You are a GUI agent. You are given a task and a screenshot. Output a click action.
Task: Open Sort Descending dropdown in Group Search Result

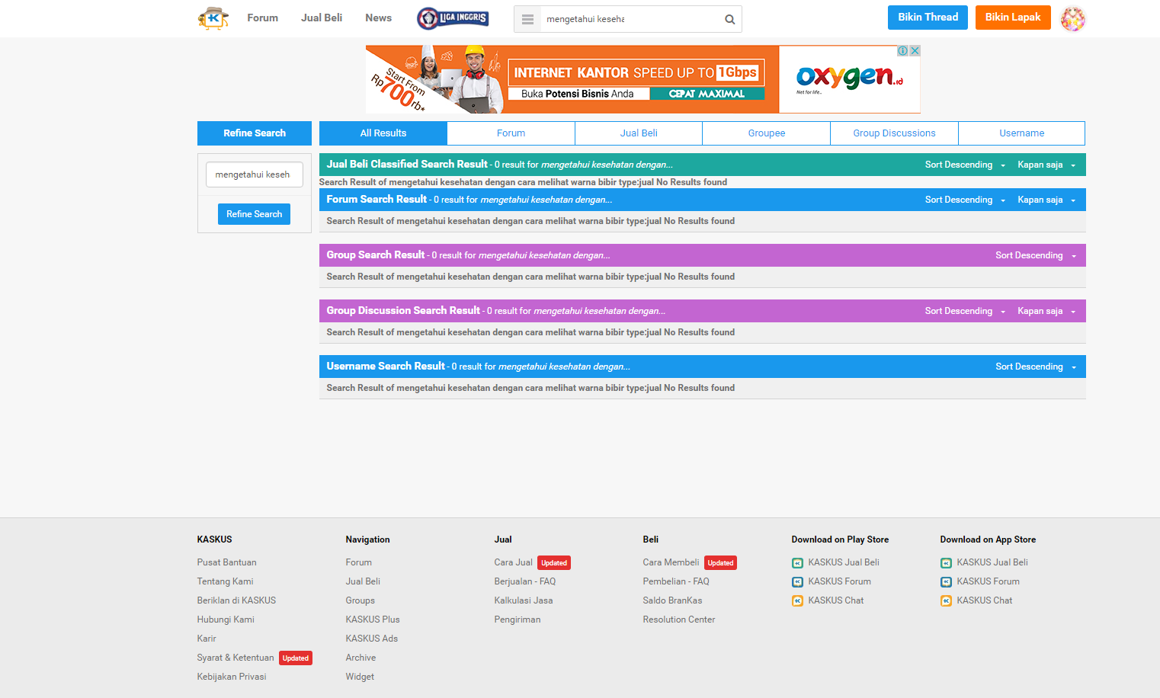coord(1036,255)
